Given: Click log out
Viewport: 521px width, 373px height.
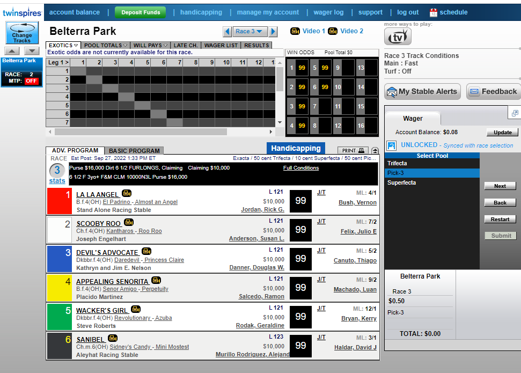Looking at the screenshot, I should click(408, 12).
